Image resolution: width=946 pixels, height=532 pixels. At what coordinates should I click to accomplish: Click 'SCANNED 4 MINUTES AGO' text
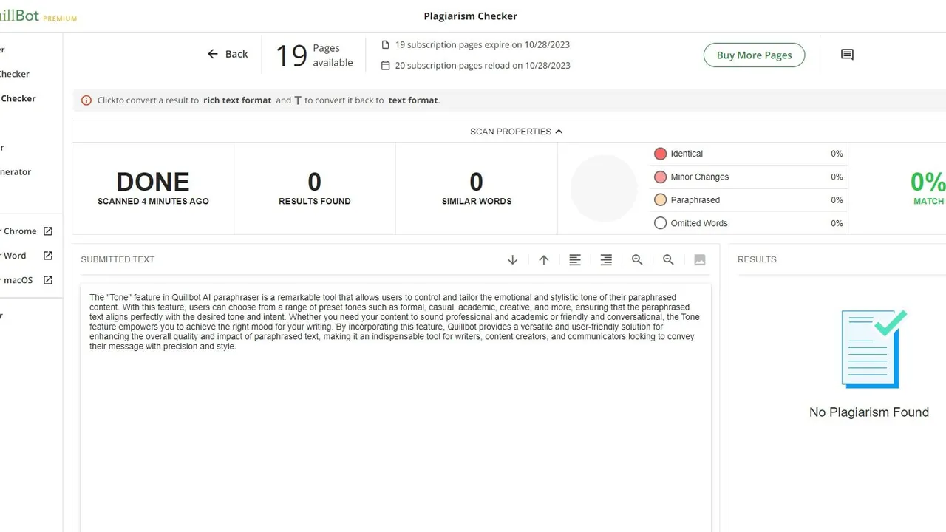(x=153, y=201)
